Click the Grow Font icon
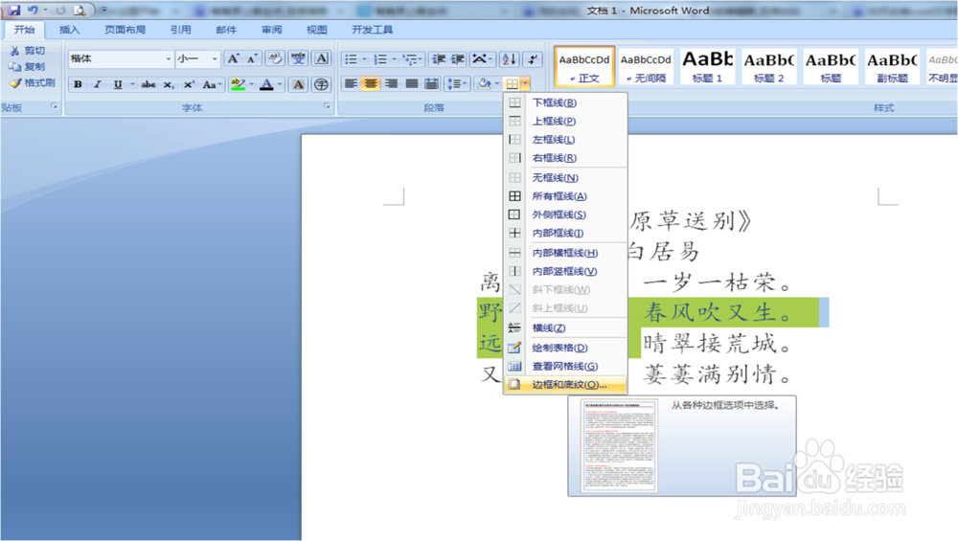The image size is (958, 541). point(233,58)
